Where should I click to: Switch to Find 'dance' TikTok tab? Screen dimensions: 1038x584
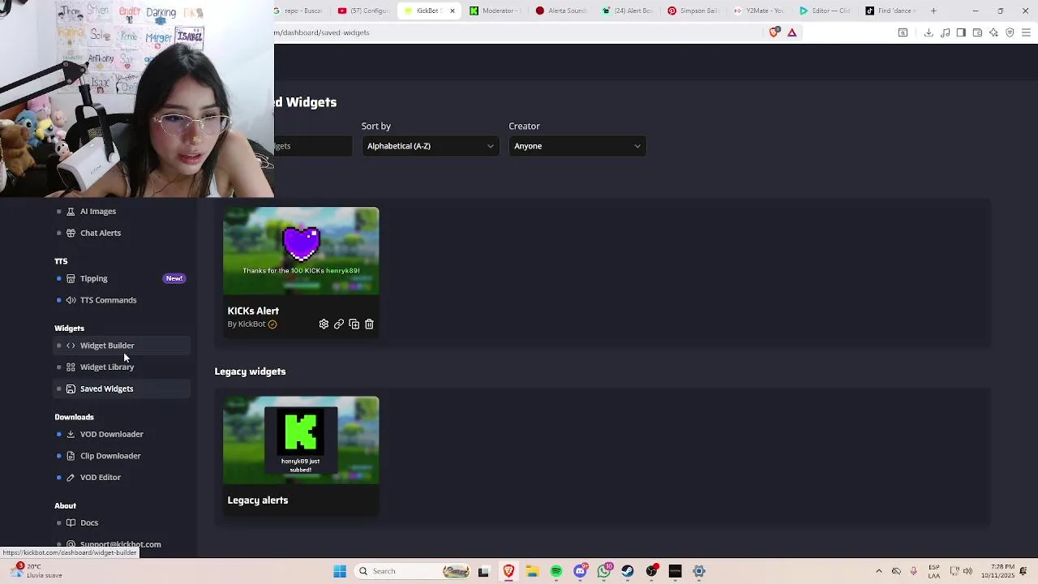pos(890,11)
